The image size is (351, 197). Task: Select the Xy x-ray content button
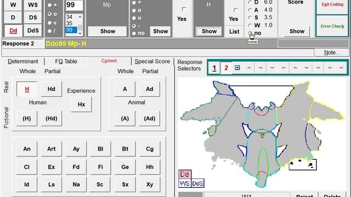(150, 184)
